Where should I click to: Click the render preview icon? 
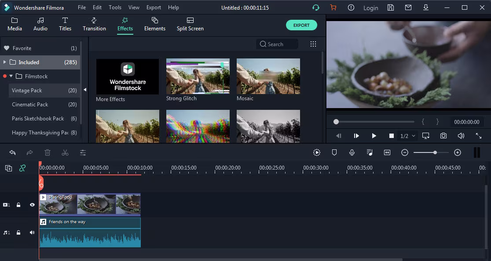point(317,152)
